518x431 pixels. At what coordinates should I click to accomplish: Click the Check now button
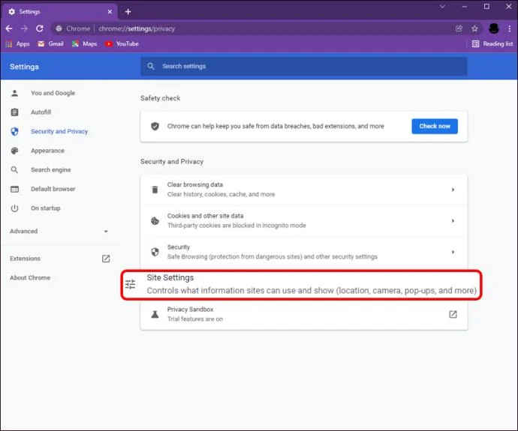435,126
